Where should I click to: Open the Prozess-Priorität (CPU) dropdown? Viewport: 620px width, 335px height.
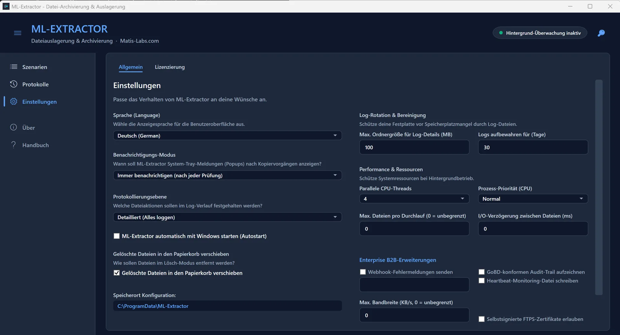[x=533, y=198]
